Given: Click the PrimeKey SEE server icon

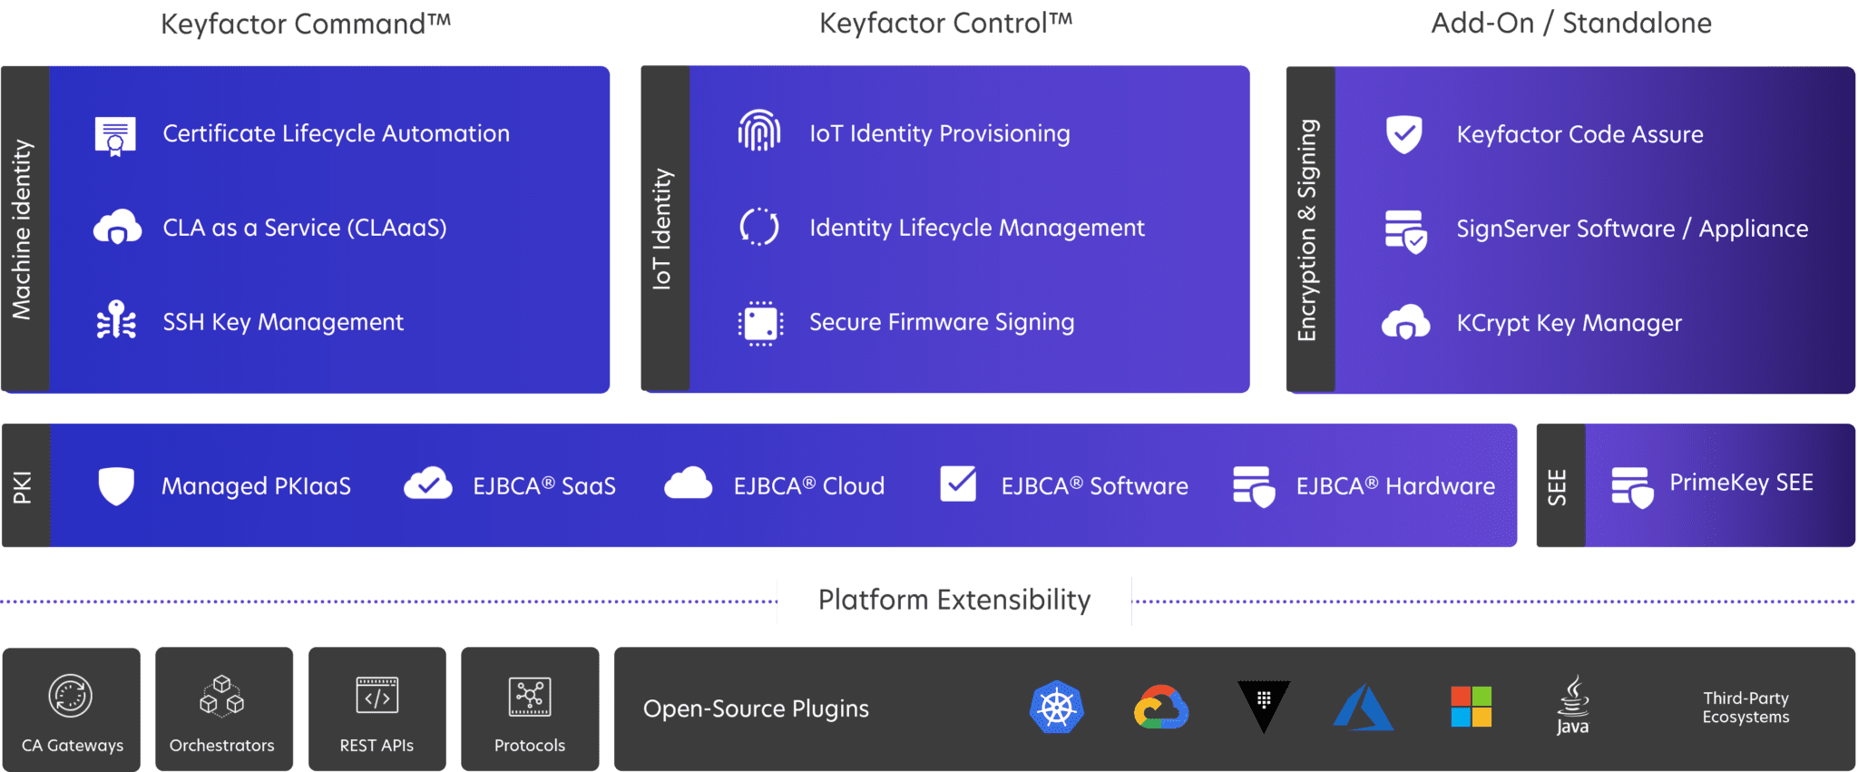Looking at the screenshot, I should click(x=1632, y=487).
